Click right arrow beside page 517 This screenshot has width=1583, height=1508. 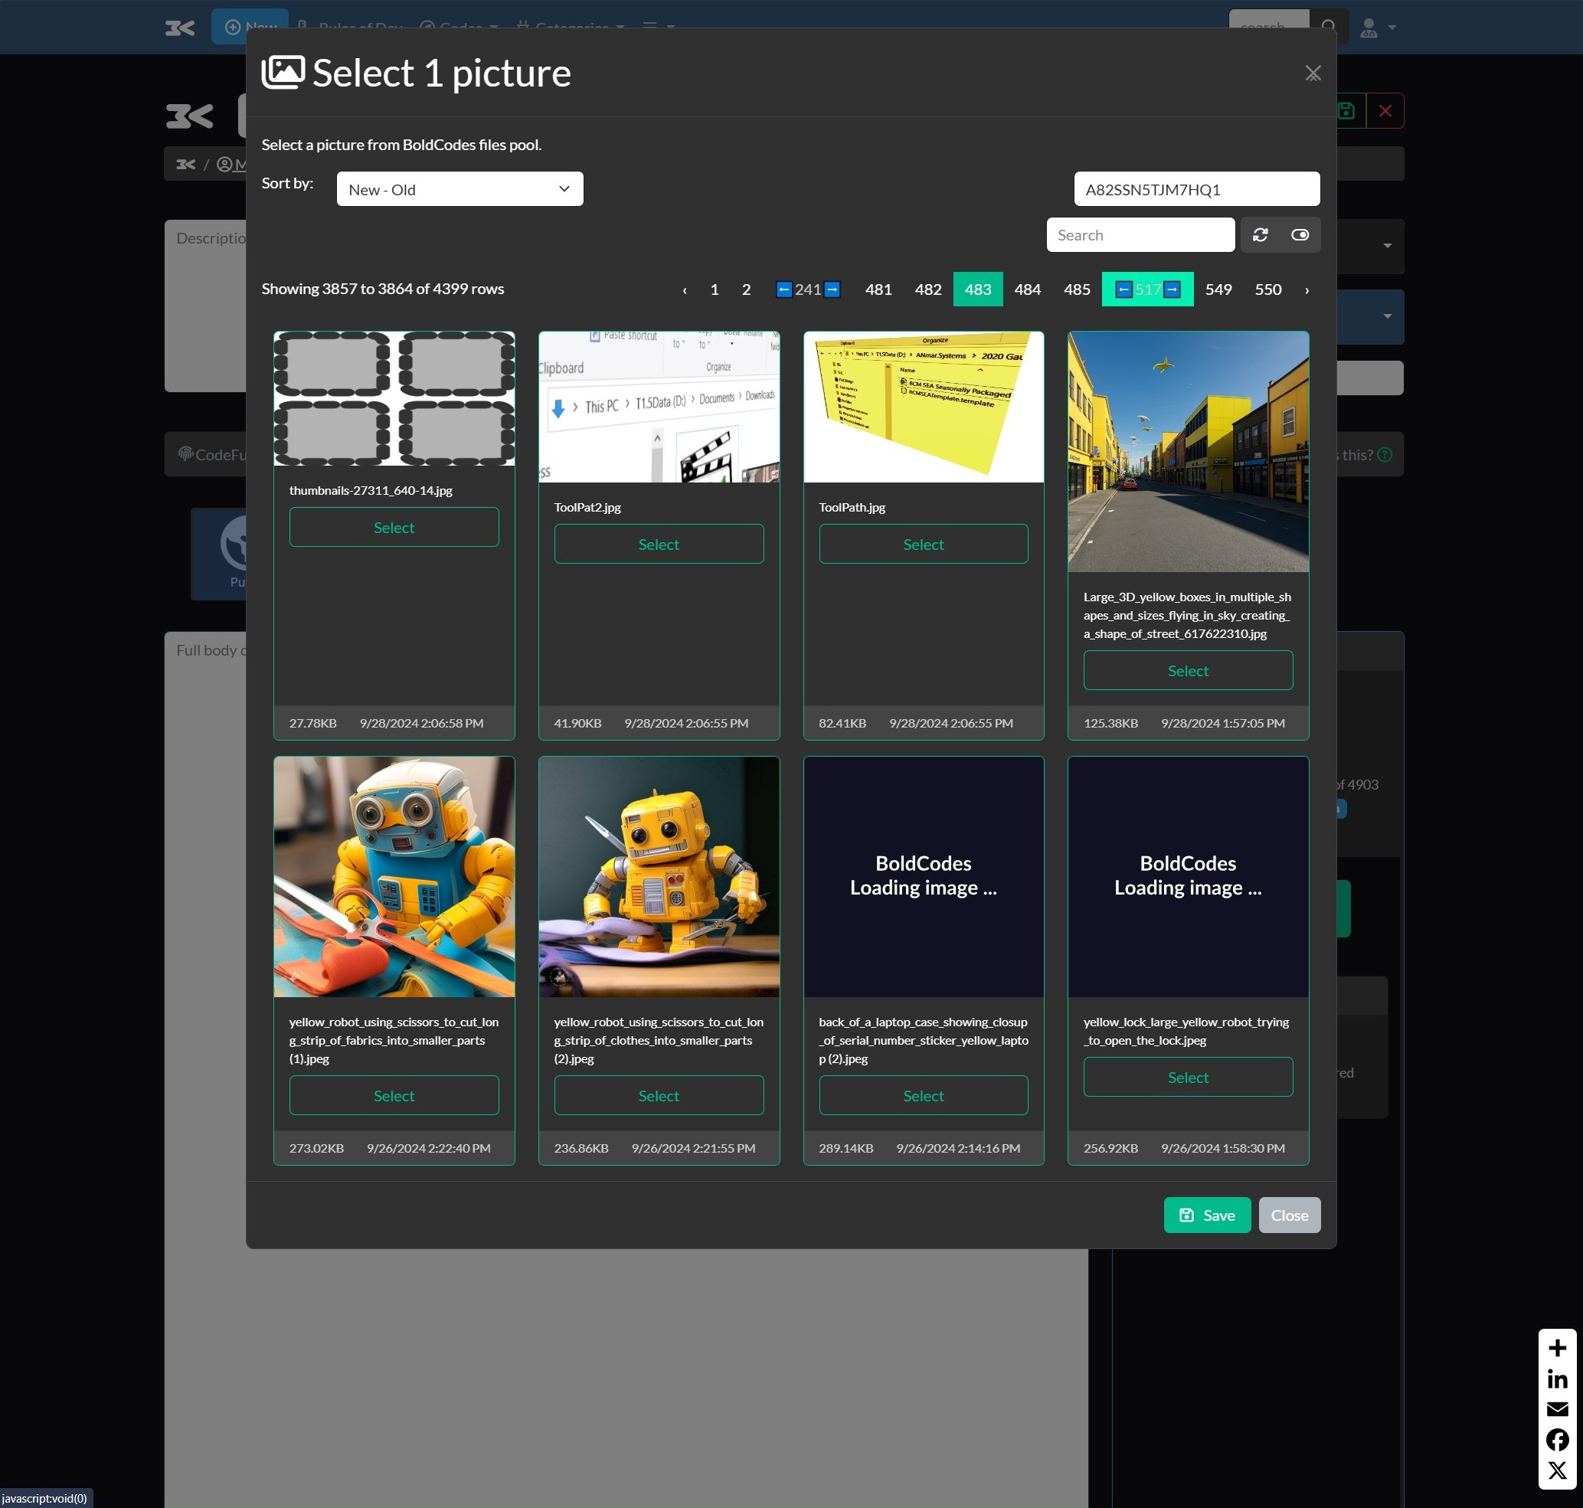1172,289
